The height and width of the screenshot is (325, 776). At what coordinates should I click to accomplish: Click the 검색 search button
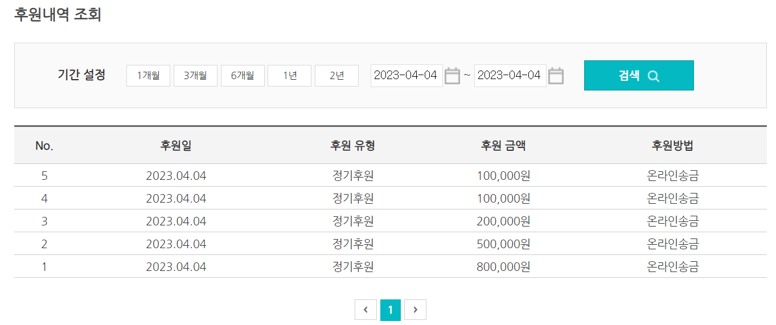coord(639,76)
